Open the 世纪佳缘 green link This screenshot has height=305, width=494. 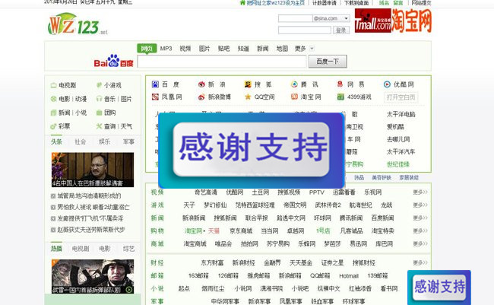(398, 164)
